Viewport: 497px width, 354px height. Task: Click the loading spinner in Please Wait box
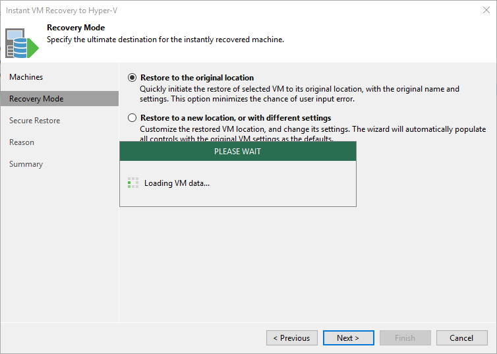133,183
